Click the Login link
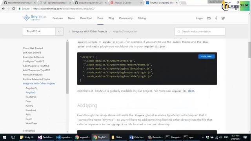 click(199, 18)
